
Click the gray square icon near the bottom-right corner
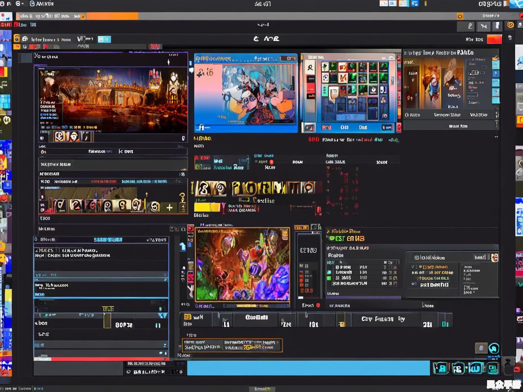[481, 348]
